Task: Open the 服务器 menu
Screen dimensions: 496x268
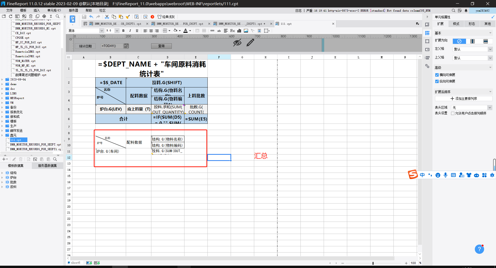Action: pyautogui.click(x=73, y=10)
